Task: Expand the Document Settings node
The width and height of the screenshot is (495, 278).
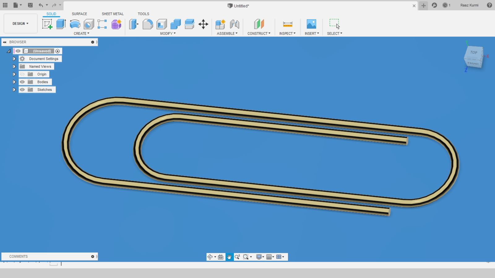Action: pyautogui.click(x=14, y=59)
